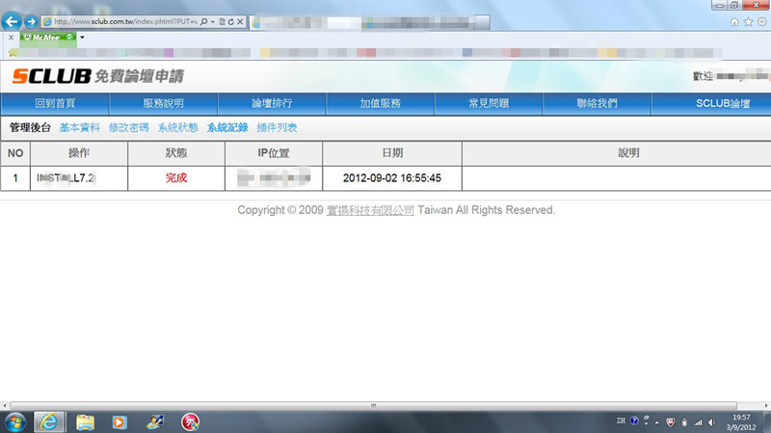Open the 系統狀態 admin link
Viewport: 771px width, 433px height.
[178, 127]
